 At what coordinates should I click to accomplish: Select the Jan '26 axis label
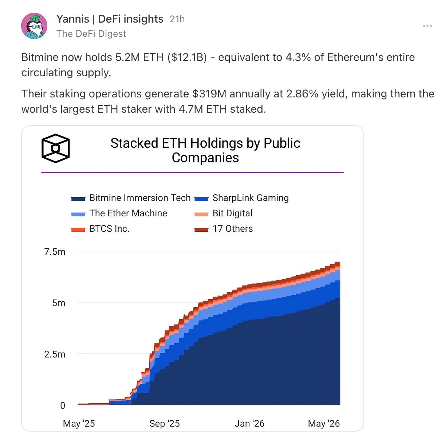pos(249,424)
